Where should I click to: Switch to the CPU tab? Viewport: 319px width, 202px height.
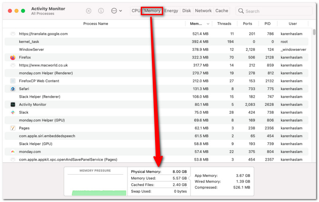point(136,11)
